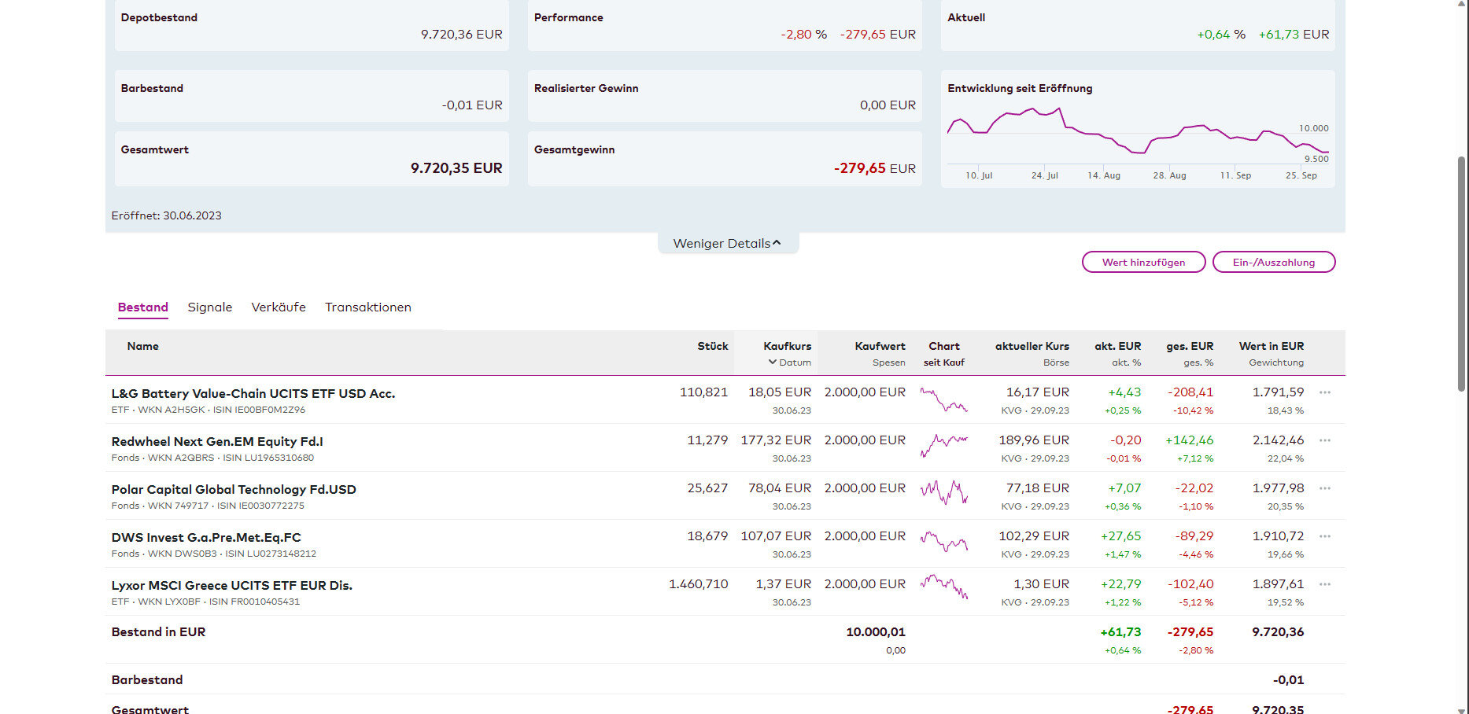Sort by Kaufkurs Datum dropdown arrow
The image size is (1469, 714).
(773, 363)
